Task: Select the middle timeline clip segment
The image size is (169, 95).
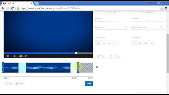Action: click(48, 68)
